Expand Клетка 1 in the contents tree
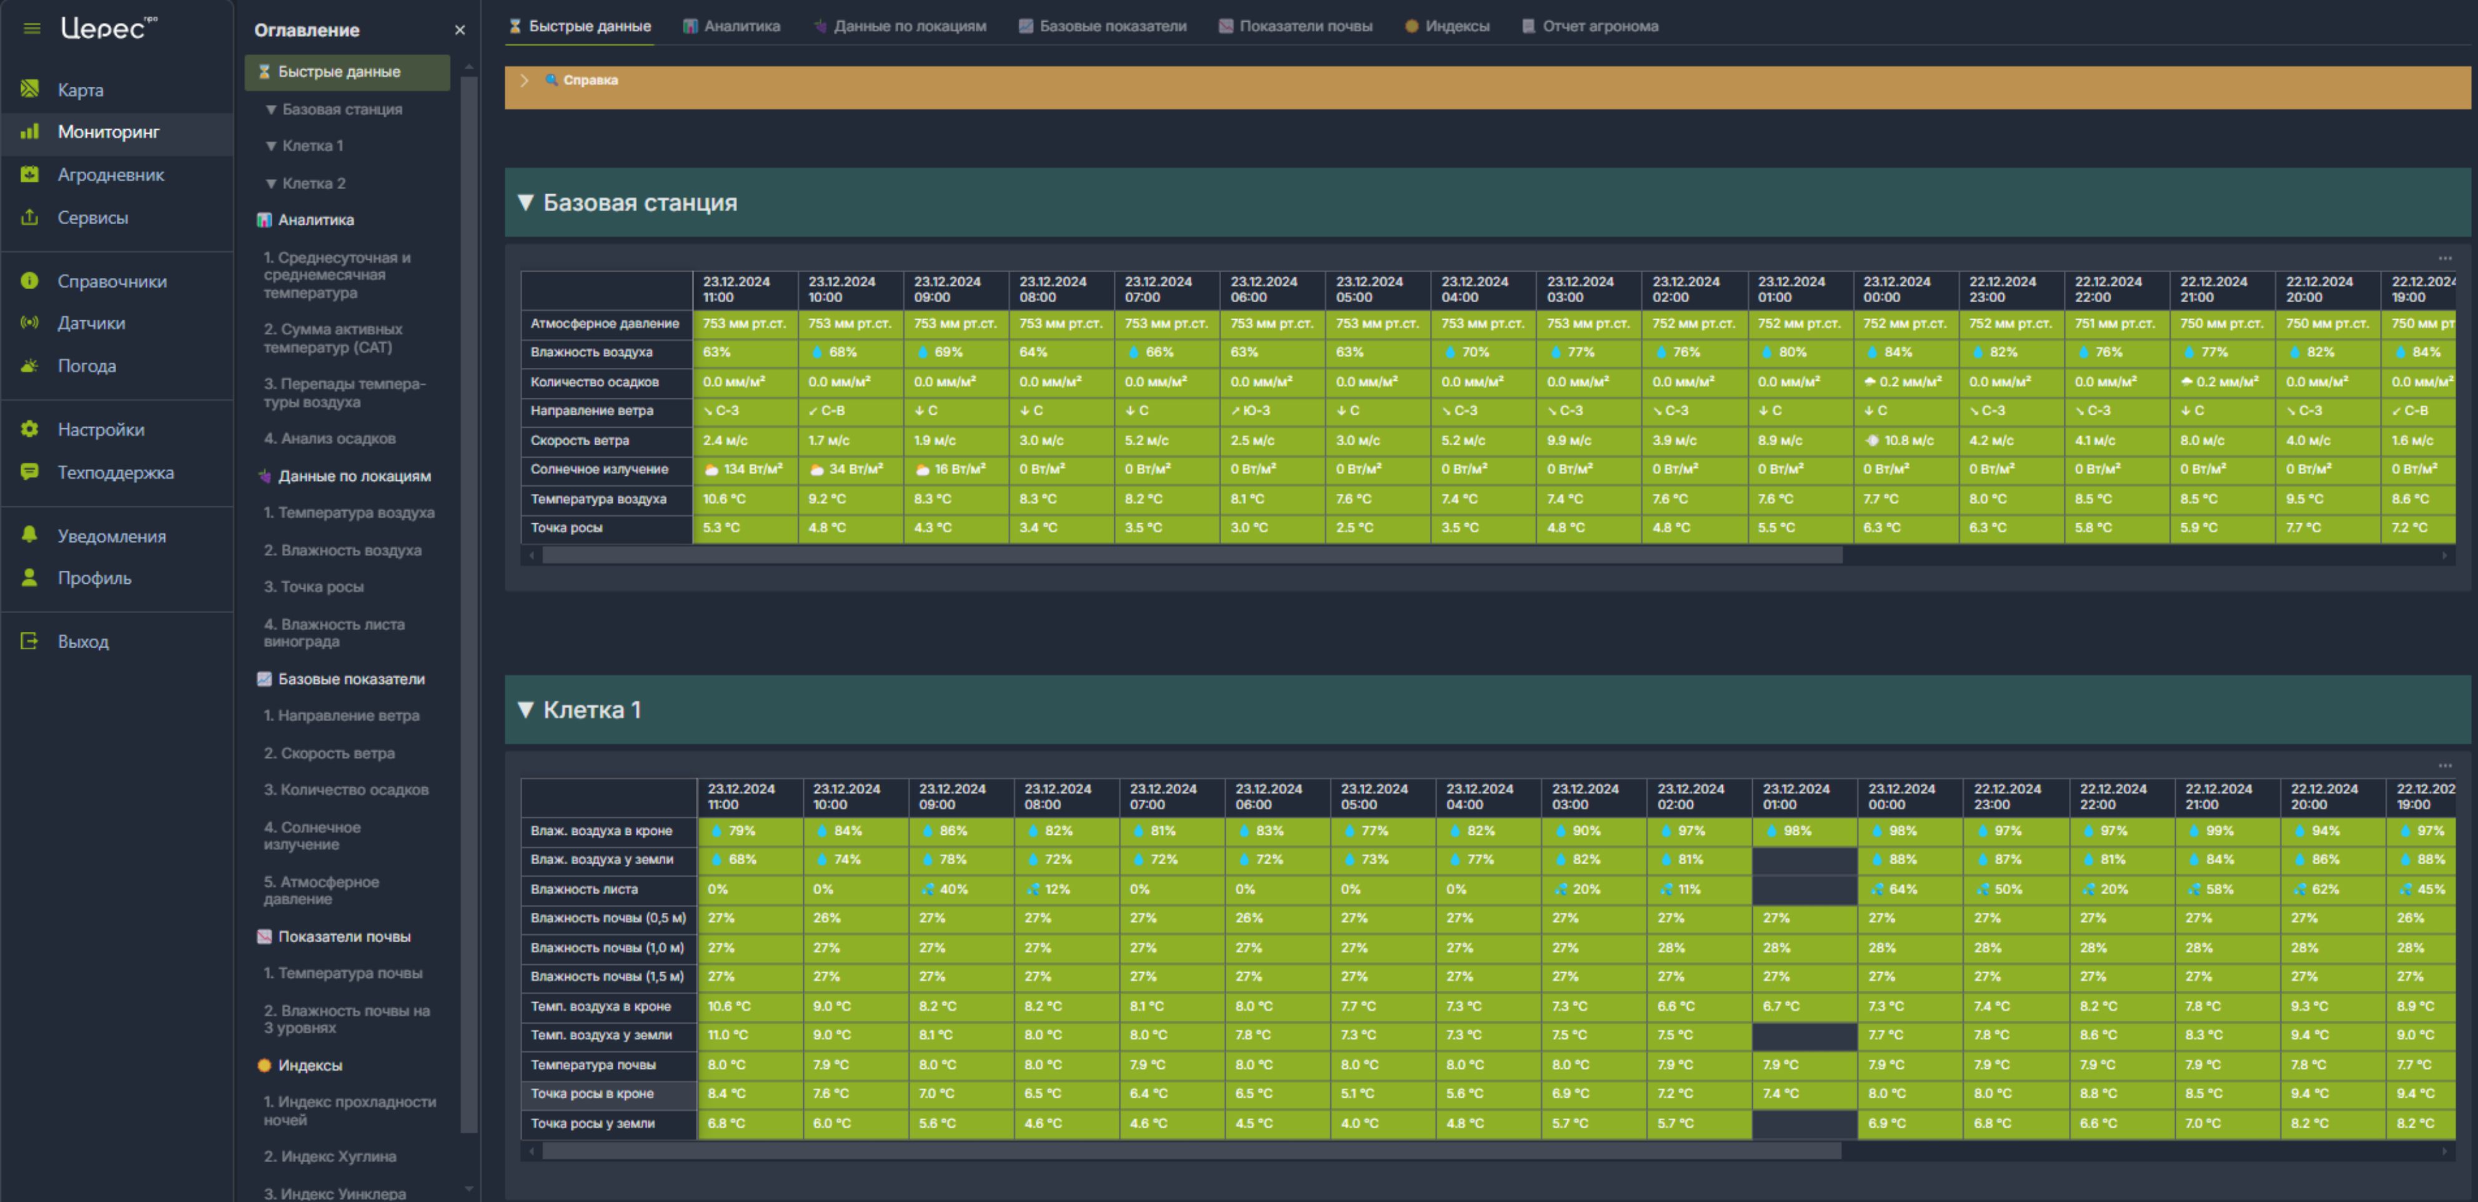 pos(271,146)
